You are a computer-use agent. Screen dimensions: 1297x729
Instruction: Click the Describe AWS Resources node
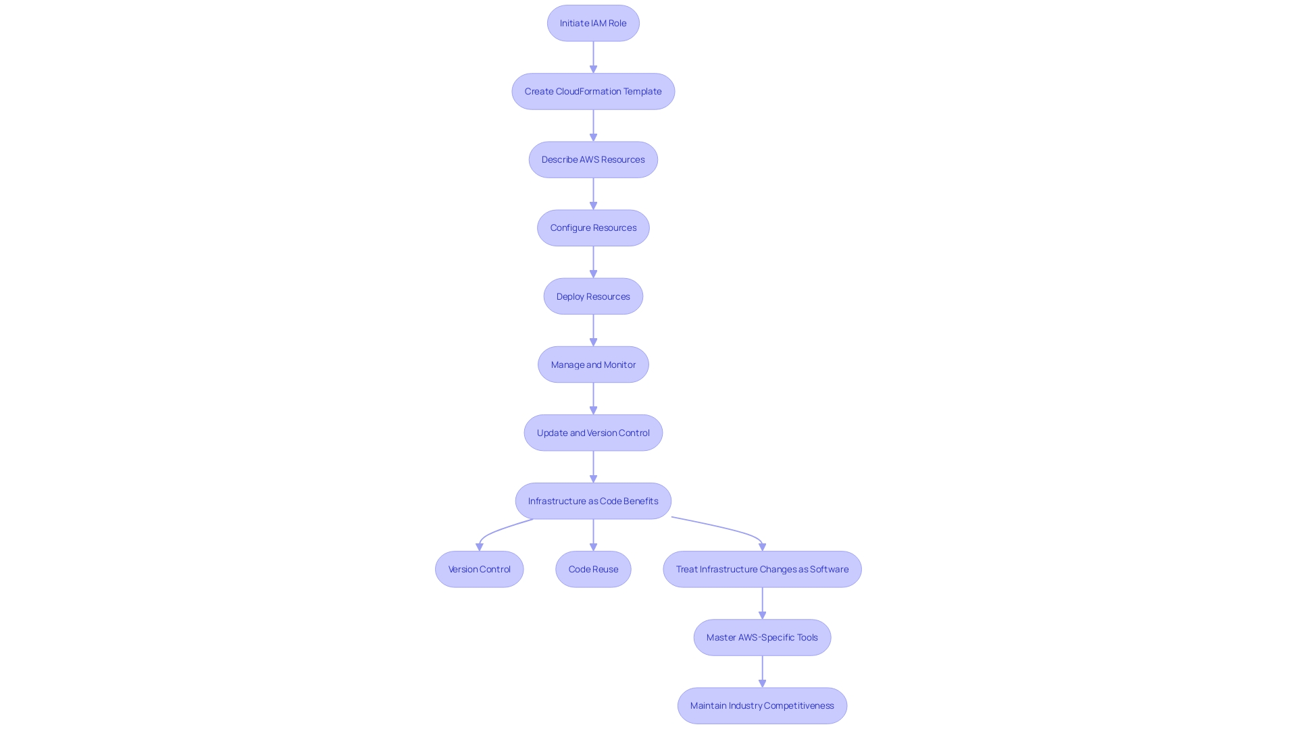593,159
